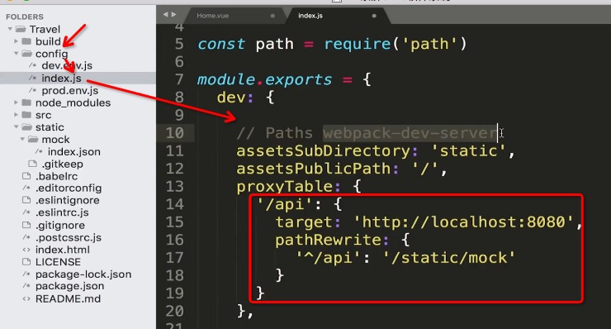Screen dimensions: 611x329
Task: Open package.json from the file tree
Action: [69, 286]
